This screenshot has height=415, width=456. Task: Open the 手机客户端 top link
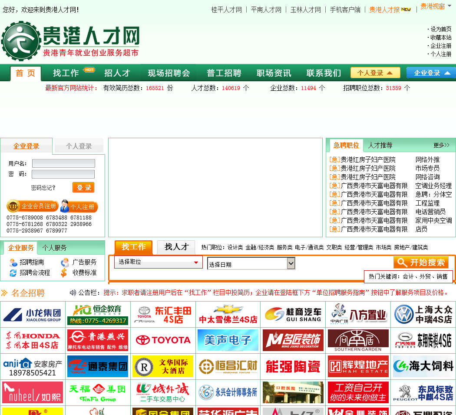pyautogui.click(x=345, y=10)
